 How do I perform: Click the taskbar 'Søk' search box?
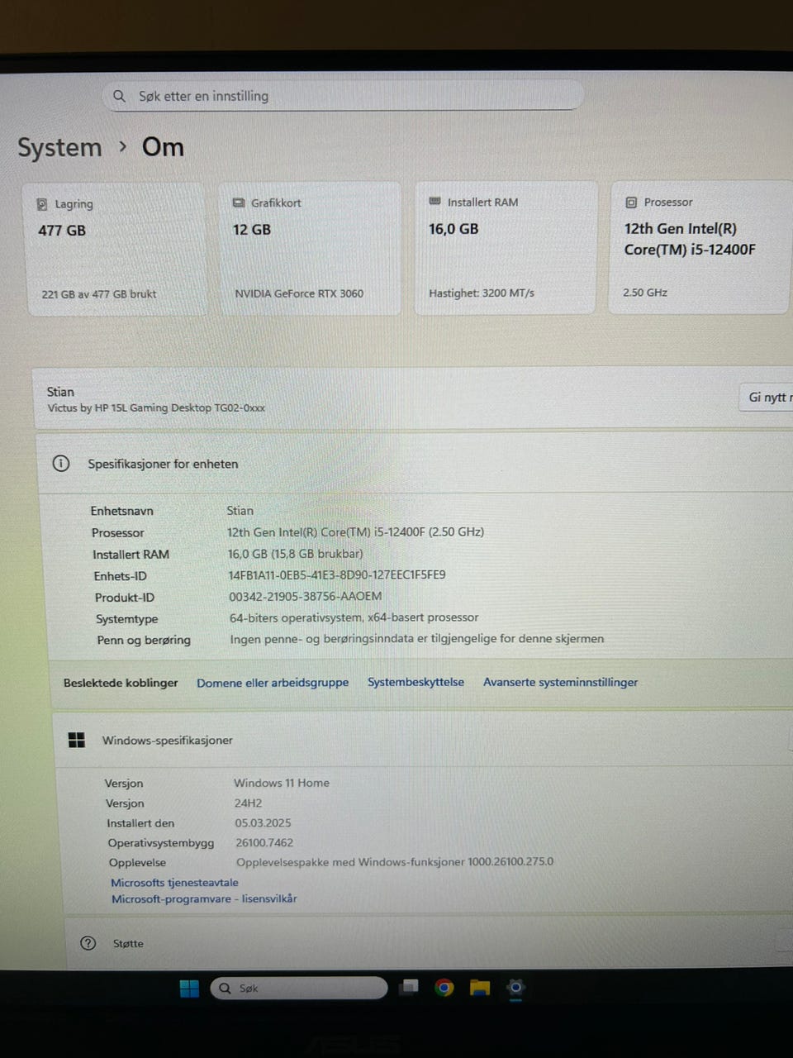299,989
